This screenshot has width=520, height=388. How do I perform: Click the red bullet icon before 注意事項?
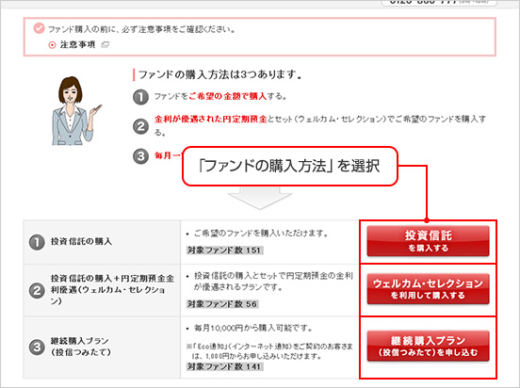[x=52, y=45]
